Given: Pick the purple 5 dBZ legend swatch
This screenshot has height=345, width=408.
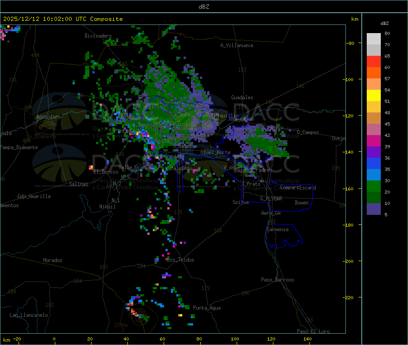Looking at the screenshot, I should tap(374, 209).
